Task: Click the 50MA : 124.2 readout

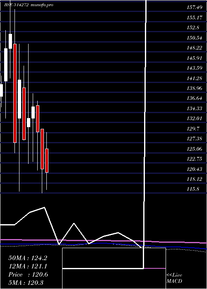Action: (28, 258)
